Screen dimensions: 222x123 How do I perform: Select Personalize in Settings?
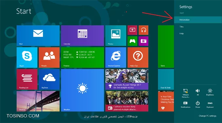tap(198, 20)
